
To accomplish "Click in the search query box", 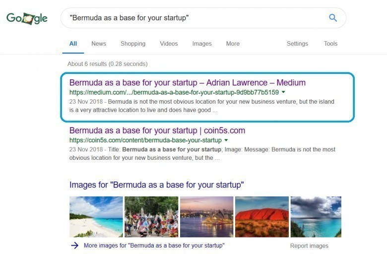I will pos(193,18).
